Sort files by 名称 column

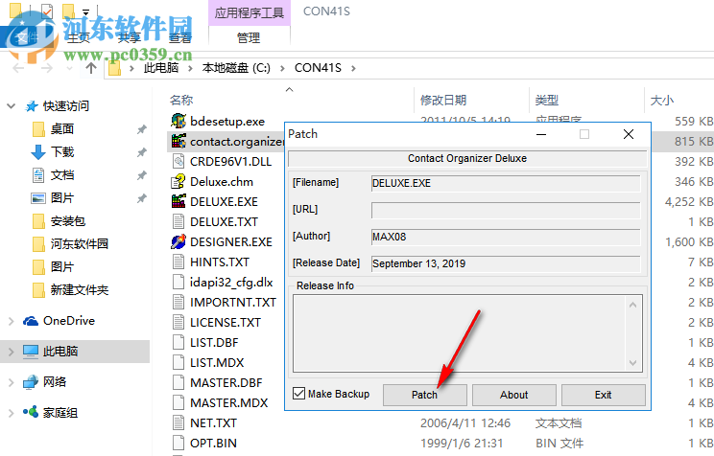[181, 100]
